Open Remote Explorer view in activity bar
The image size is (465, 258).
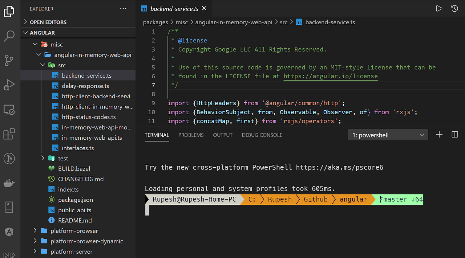tap(9, 109)
